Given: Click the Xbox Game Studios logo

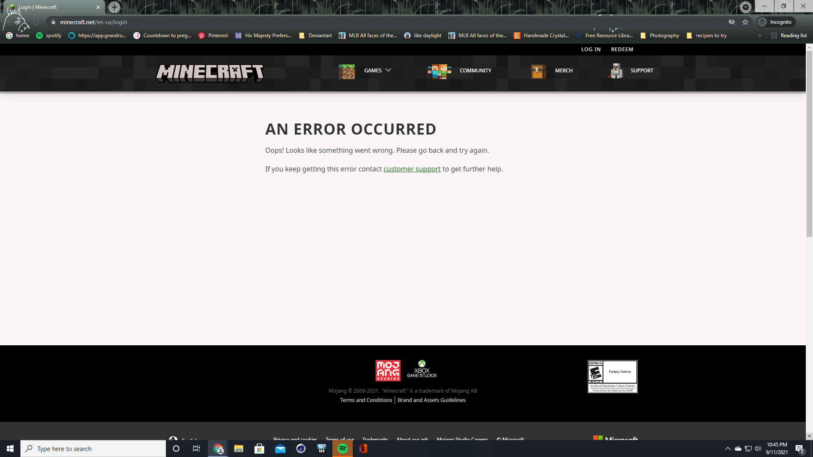Looking at the screenshot, I should pyautogui.click(x=422, y=369).
